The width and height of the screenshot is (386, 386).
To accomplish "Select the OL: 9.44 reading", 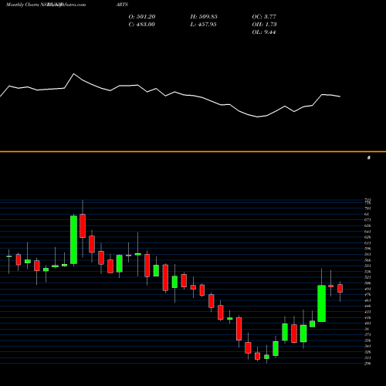I will click(264, 32).
